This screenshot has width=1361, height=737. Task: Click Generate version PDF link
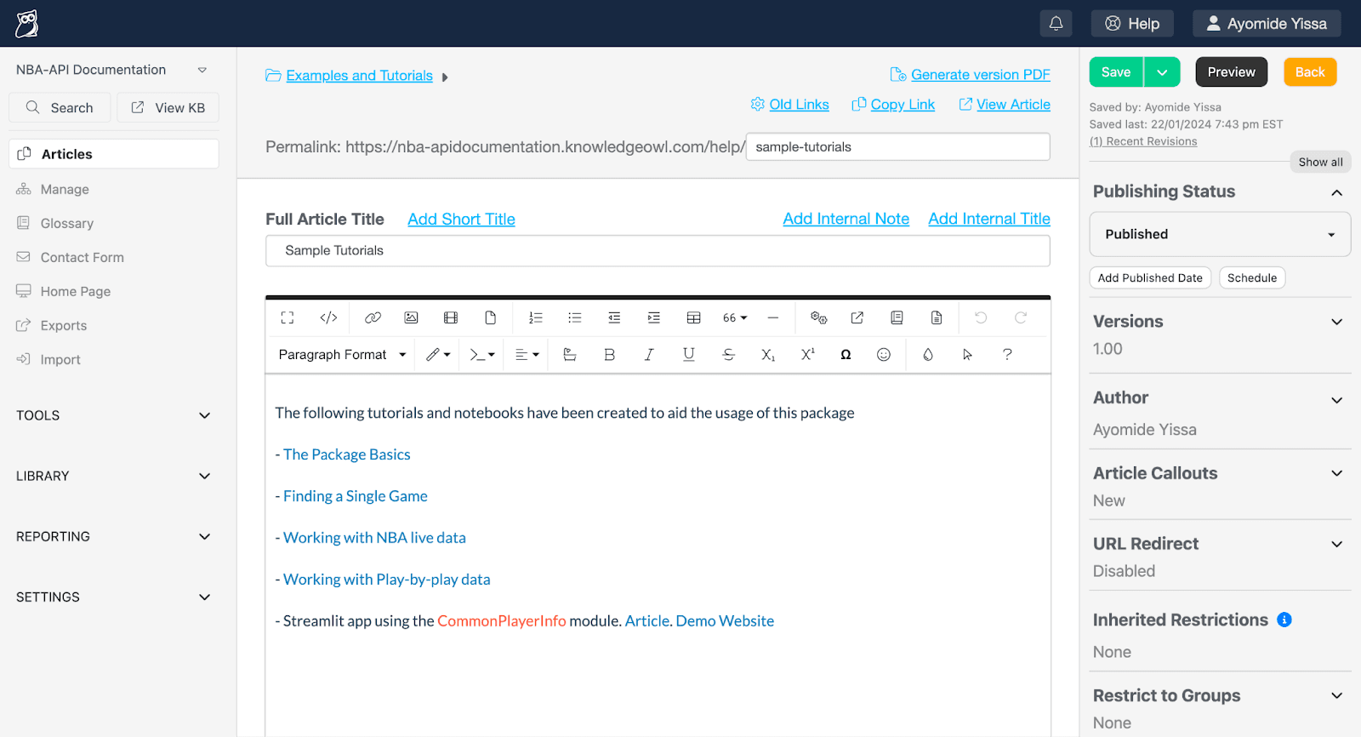coord(980,75)
